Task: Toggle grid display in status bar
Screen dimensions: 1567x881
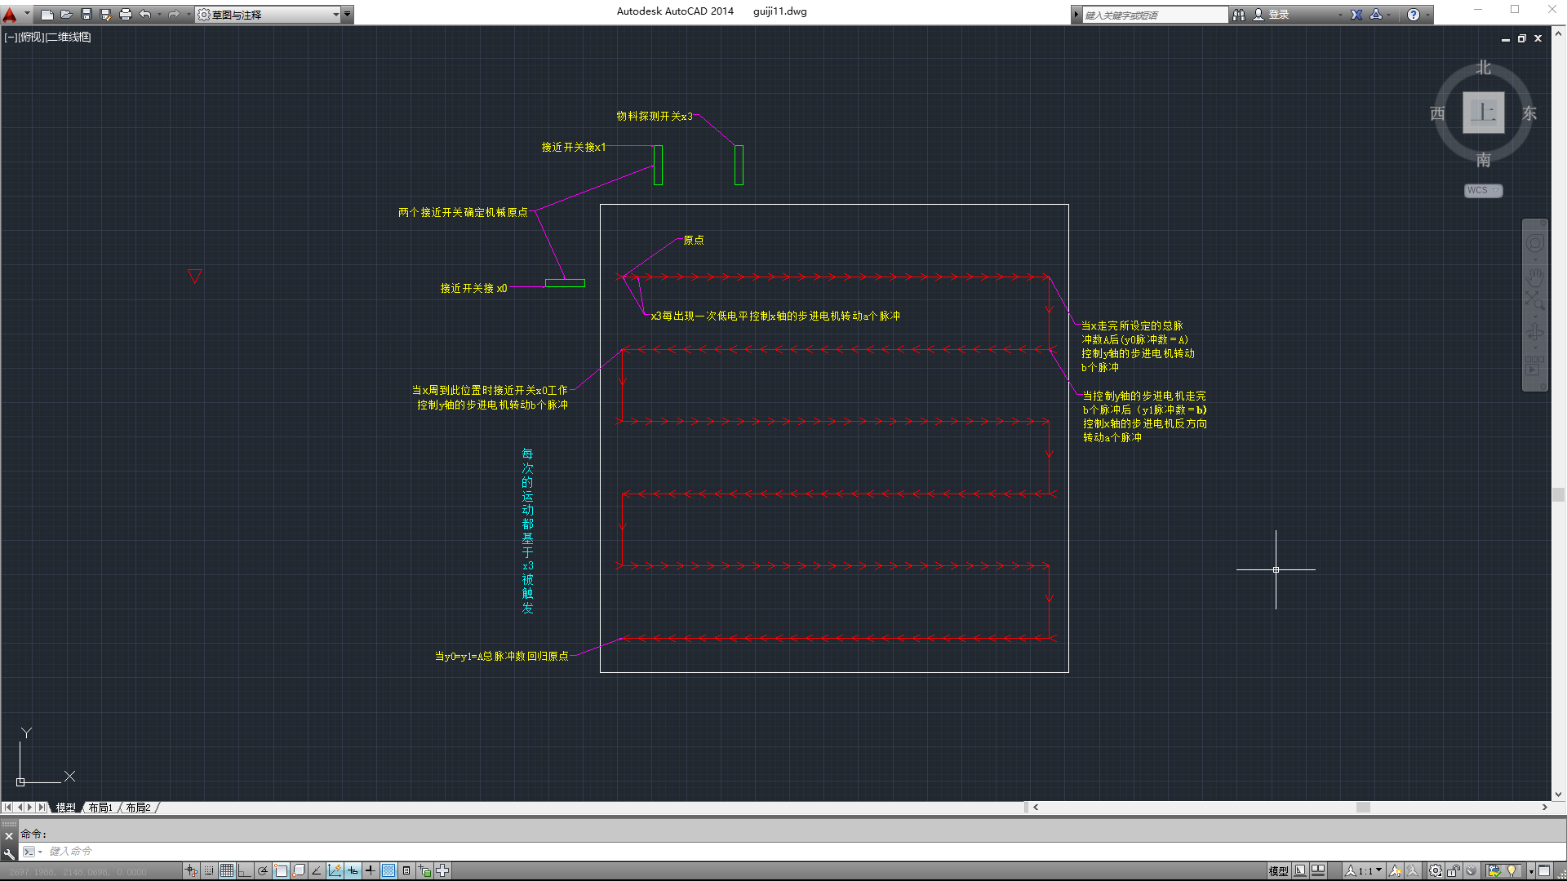Action: (227, 870)
